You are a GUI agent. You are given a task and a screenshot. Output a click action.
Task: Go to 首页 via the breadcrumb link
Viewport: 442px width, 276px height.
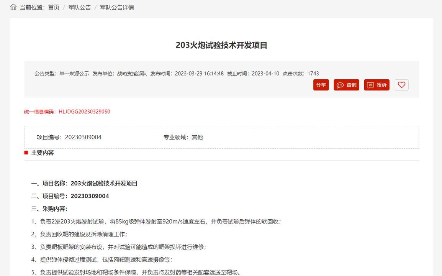coord(54,7)
